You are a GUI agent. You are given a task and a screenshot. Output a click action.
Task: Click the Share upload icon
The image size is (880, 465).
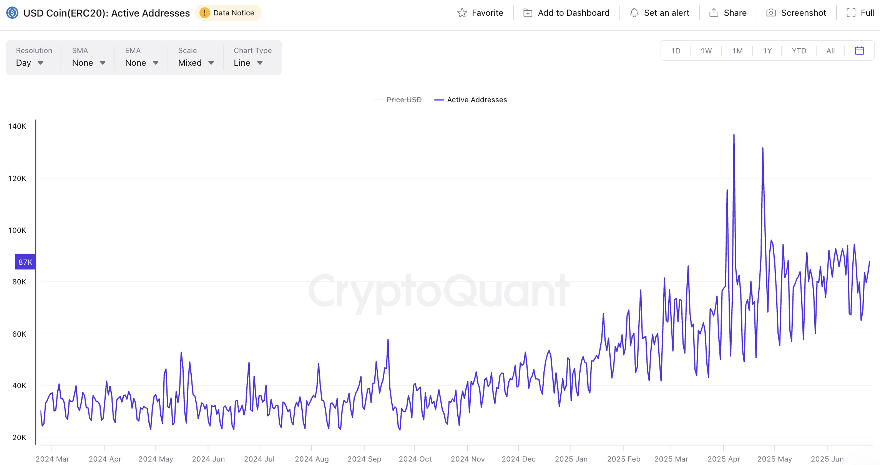click(x=714, y=13)
